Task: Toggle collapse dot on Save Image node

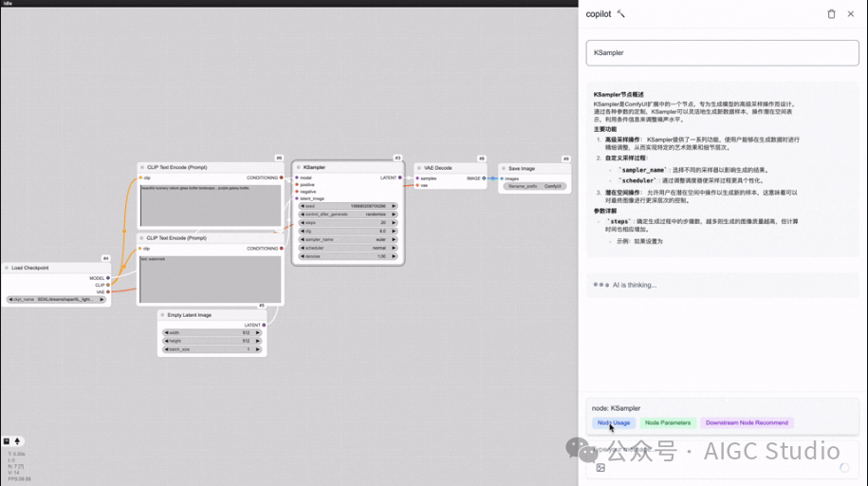Action: (x=503, y=168)
